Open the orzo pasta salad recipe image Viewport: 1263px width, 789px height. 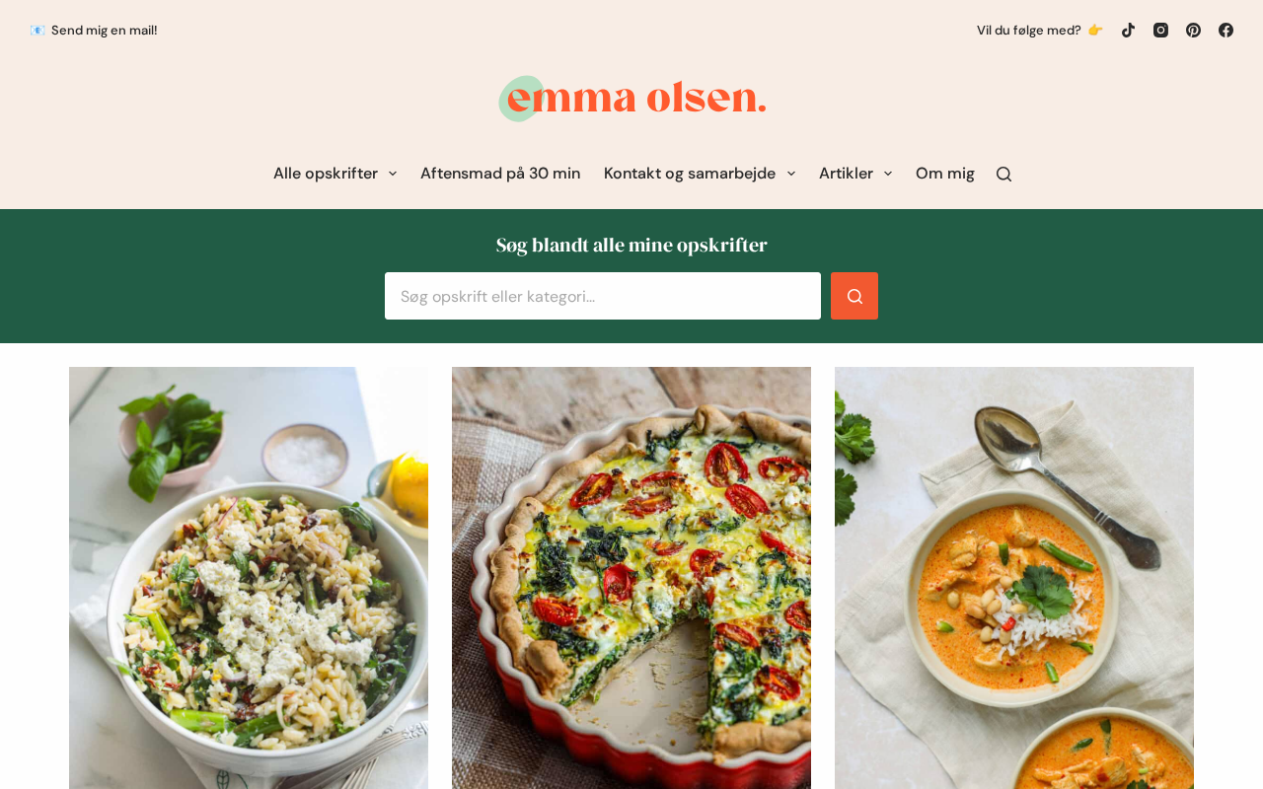click(x=249, y=578)
